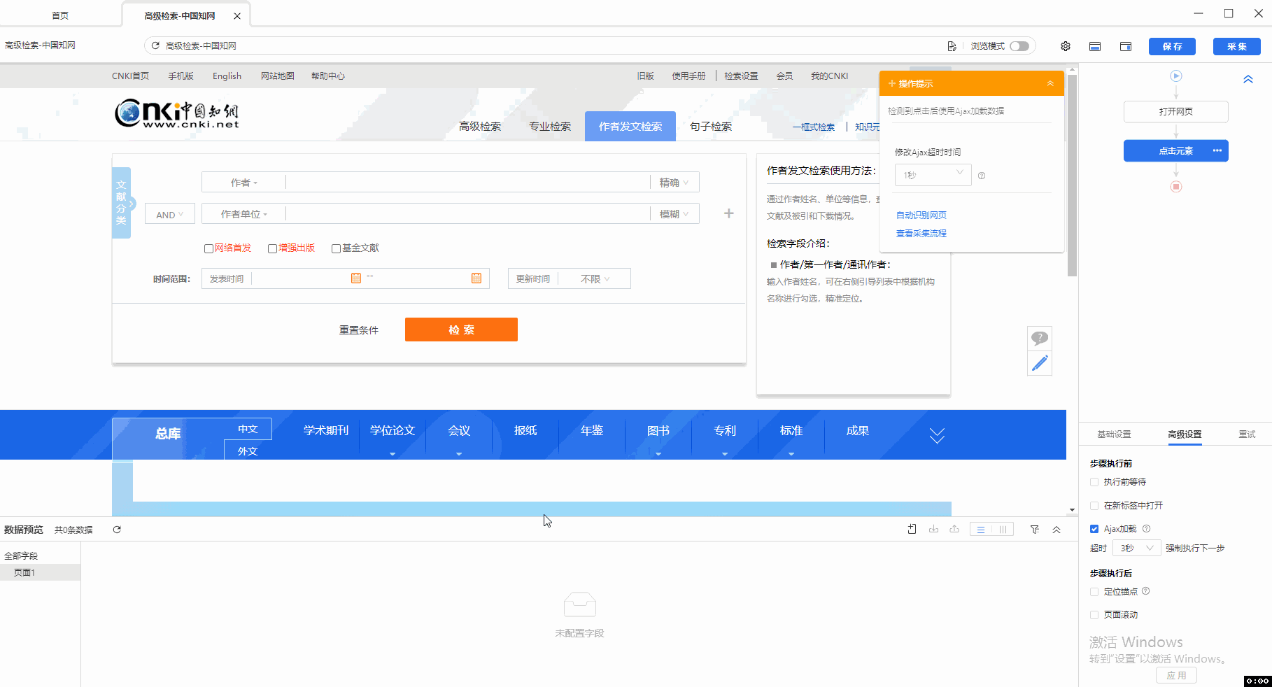Open the chat feedback bubble icon
Image resolution: width=1272 pixels, height=687 pixels.
coord(1040,338)
